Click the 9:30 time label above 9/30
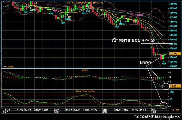182x120 pixels. coord(105,110)
